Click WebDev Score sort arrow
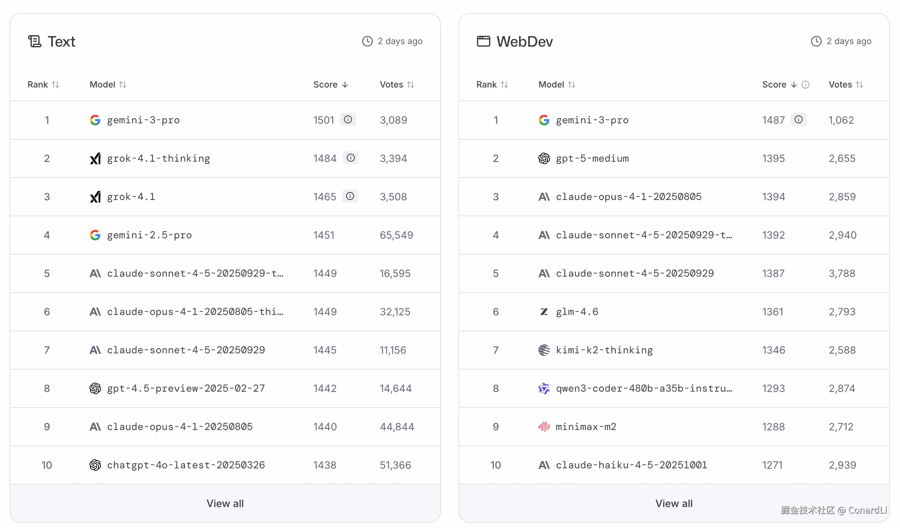Screen dimensions: 900x528 click(x=794, y=85)
